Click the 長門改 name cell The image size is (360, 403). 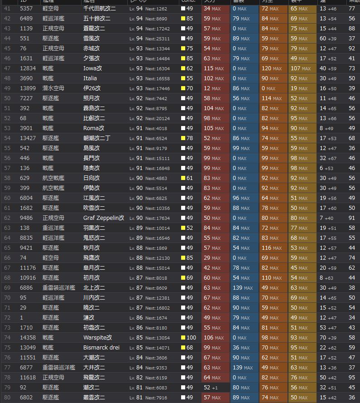[x=91, y=158]
